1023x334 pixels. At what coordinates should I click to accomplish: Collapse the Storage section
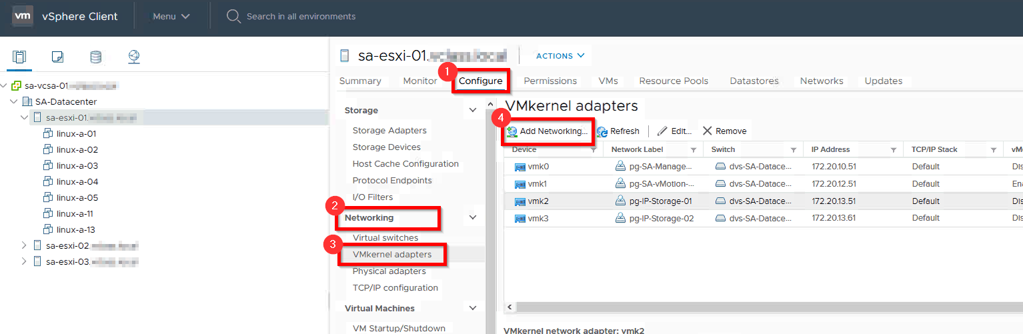coord(473,110)
